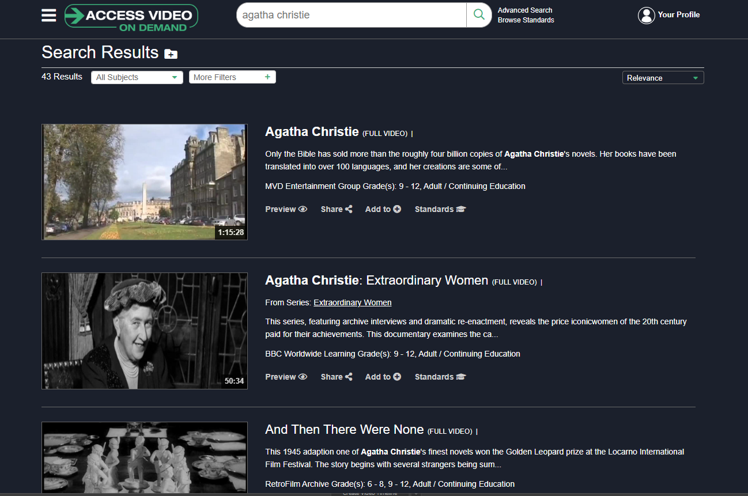Click Browse Standards in the header
The width and height of the screenshot is (748, 496).
526,20
